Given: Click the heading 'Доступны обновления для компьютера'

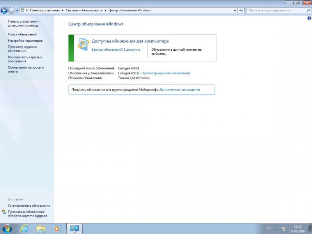Looking at the screenshot, I should (130, 41).
